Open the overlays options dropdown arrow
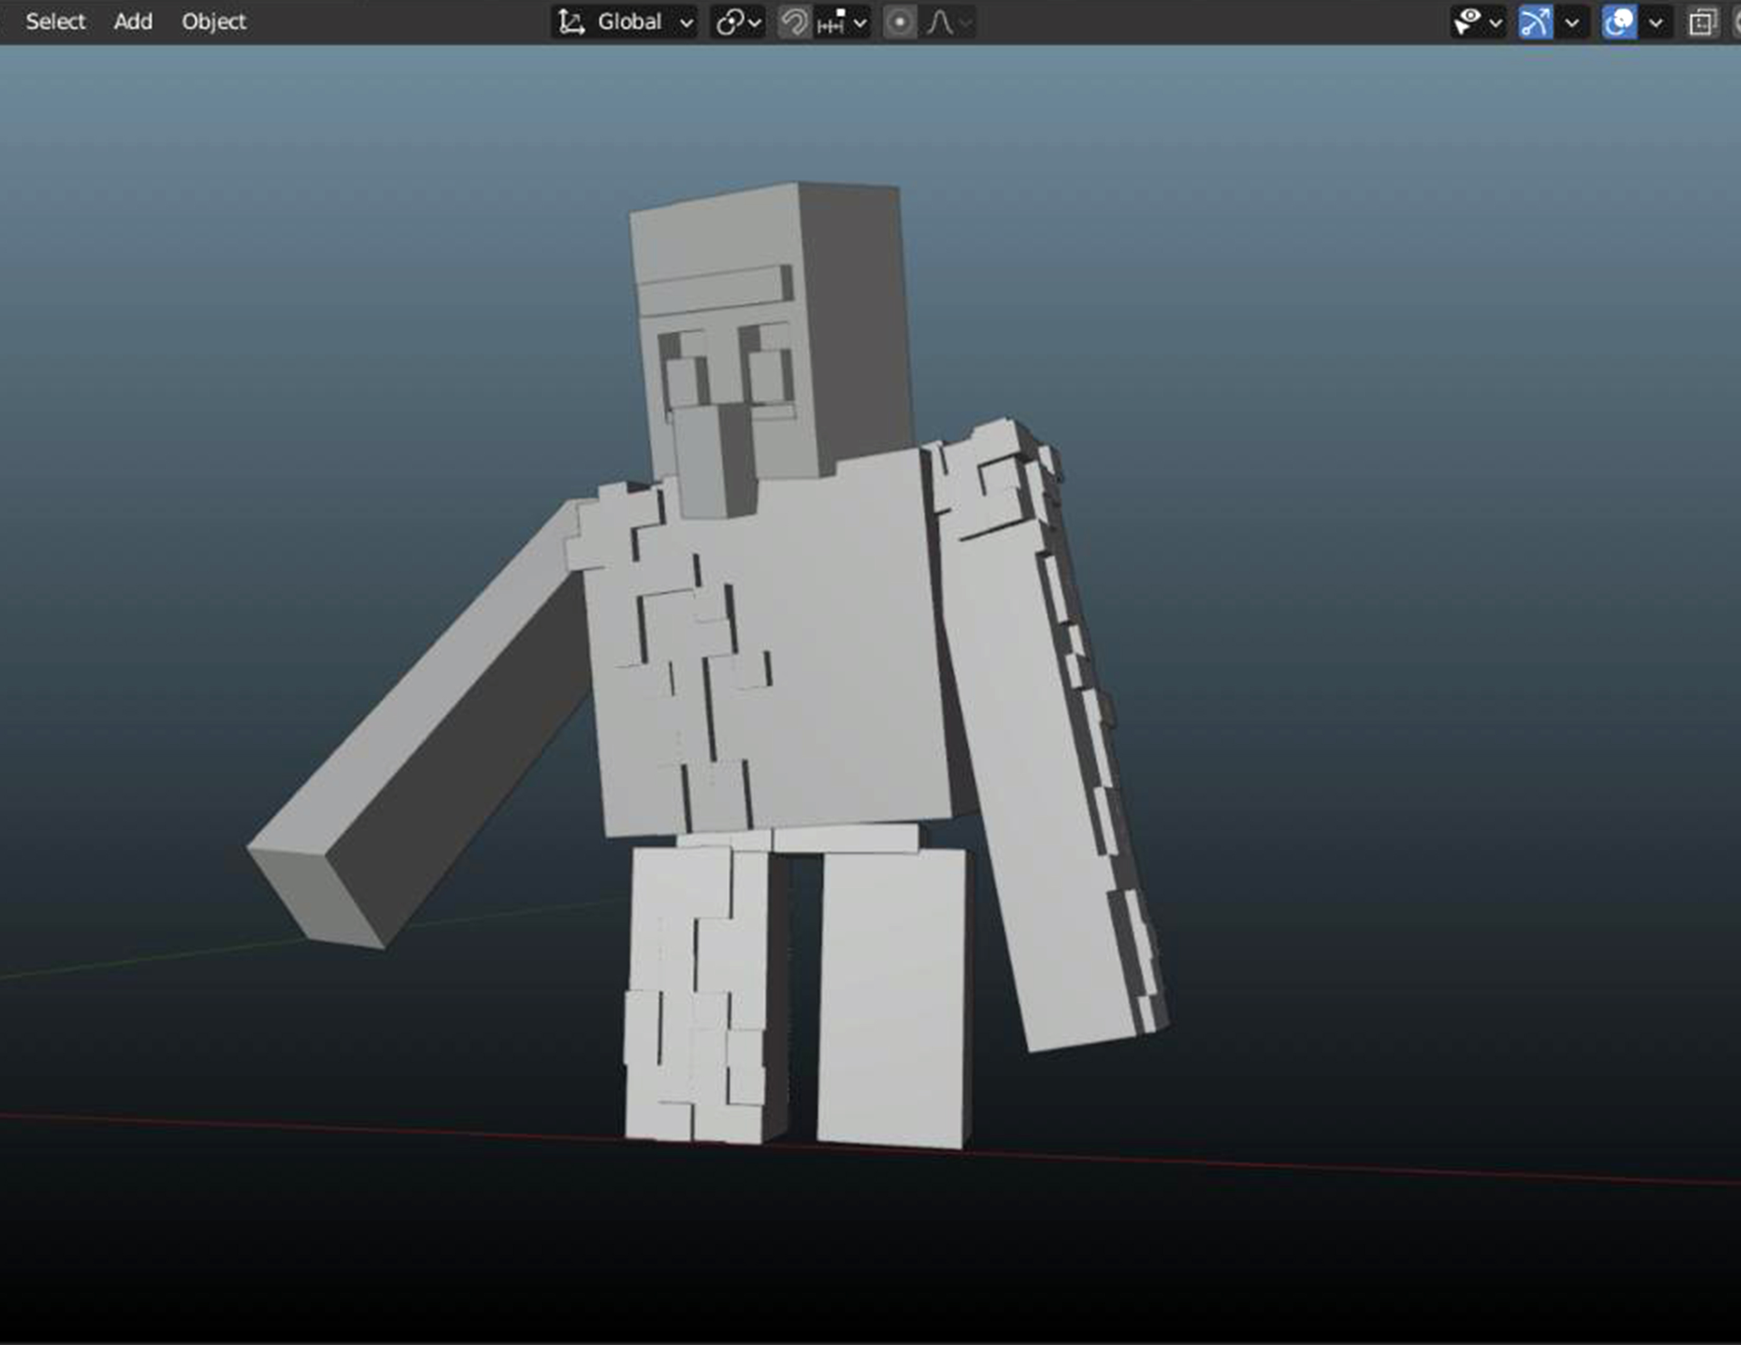Screen dimensions: 1741x1345 [x=1656, y=22]
